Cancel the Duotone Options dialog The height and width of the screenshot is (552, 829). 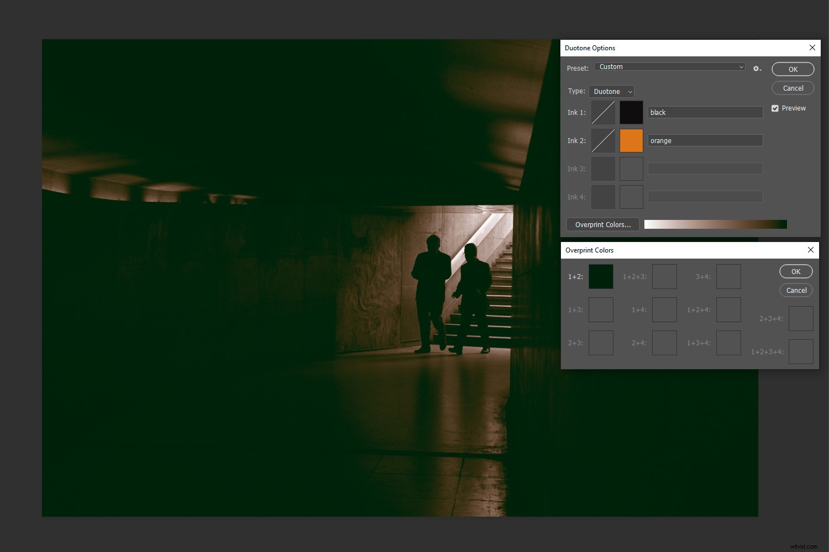pos(793,88)
